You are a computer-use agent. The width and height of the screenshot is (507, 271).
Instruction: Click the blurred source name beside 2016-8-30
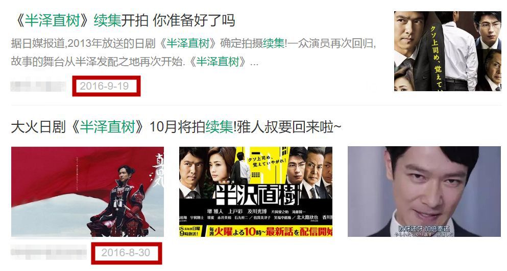pyautogui.click(x=49, y=252)
